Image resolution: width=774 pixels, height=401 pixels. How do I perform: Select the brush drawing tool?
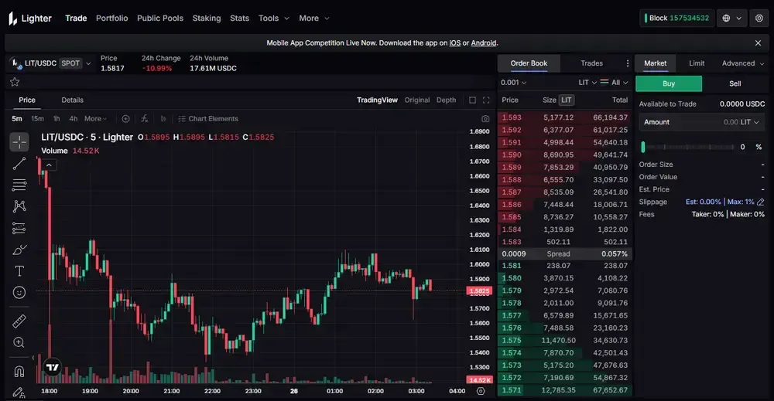tap(19, 250)
